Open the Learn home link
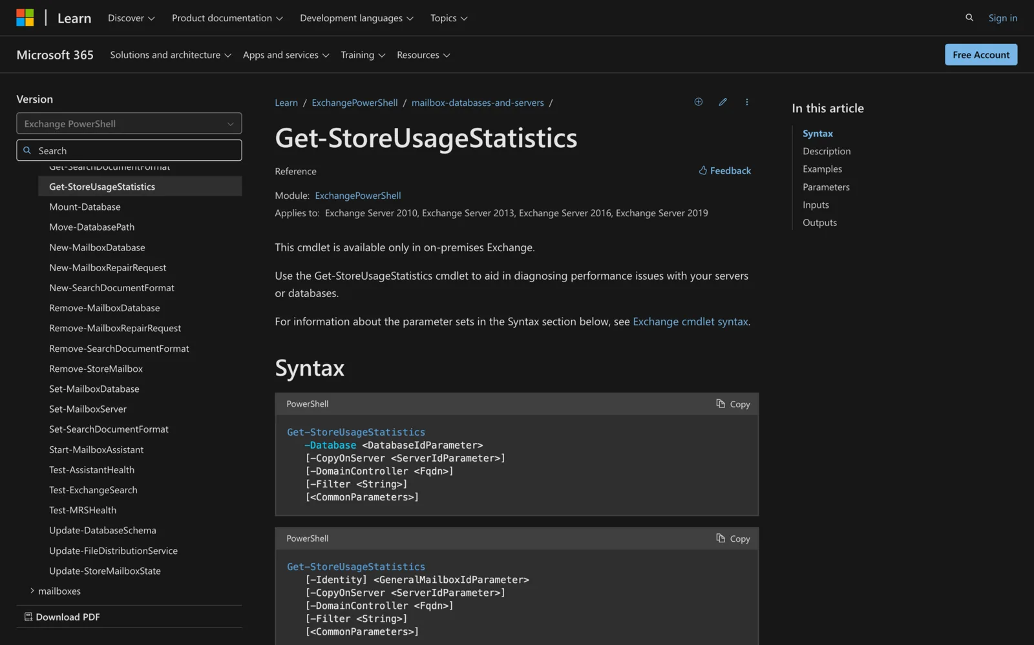The image size is (1034, 645). [x=74, y=18]
